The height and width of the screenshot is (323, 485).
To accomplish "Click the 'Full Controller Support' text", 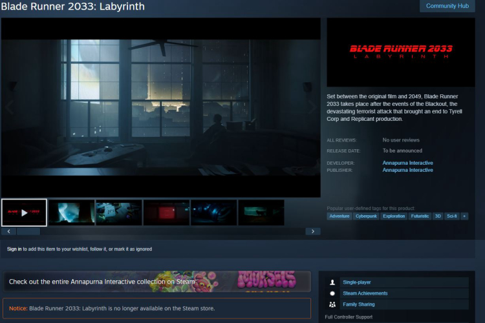I will point(349,317).
